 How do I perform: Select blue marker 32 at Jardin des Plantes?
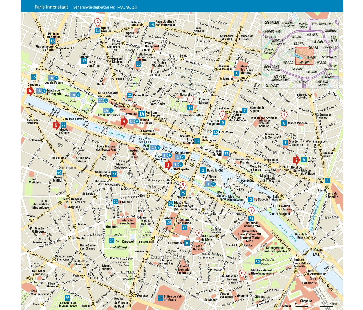tap(258, 262)
